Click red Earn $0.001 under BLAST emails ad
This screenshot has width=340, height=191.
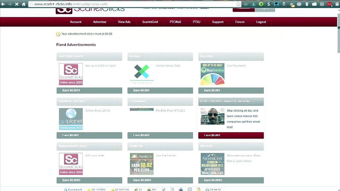[231, 135]
